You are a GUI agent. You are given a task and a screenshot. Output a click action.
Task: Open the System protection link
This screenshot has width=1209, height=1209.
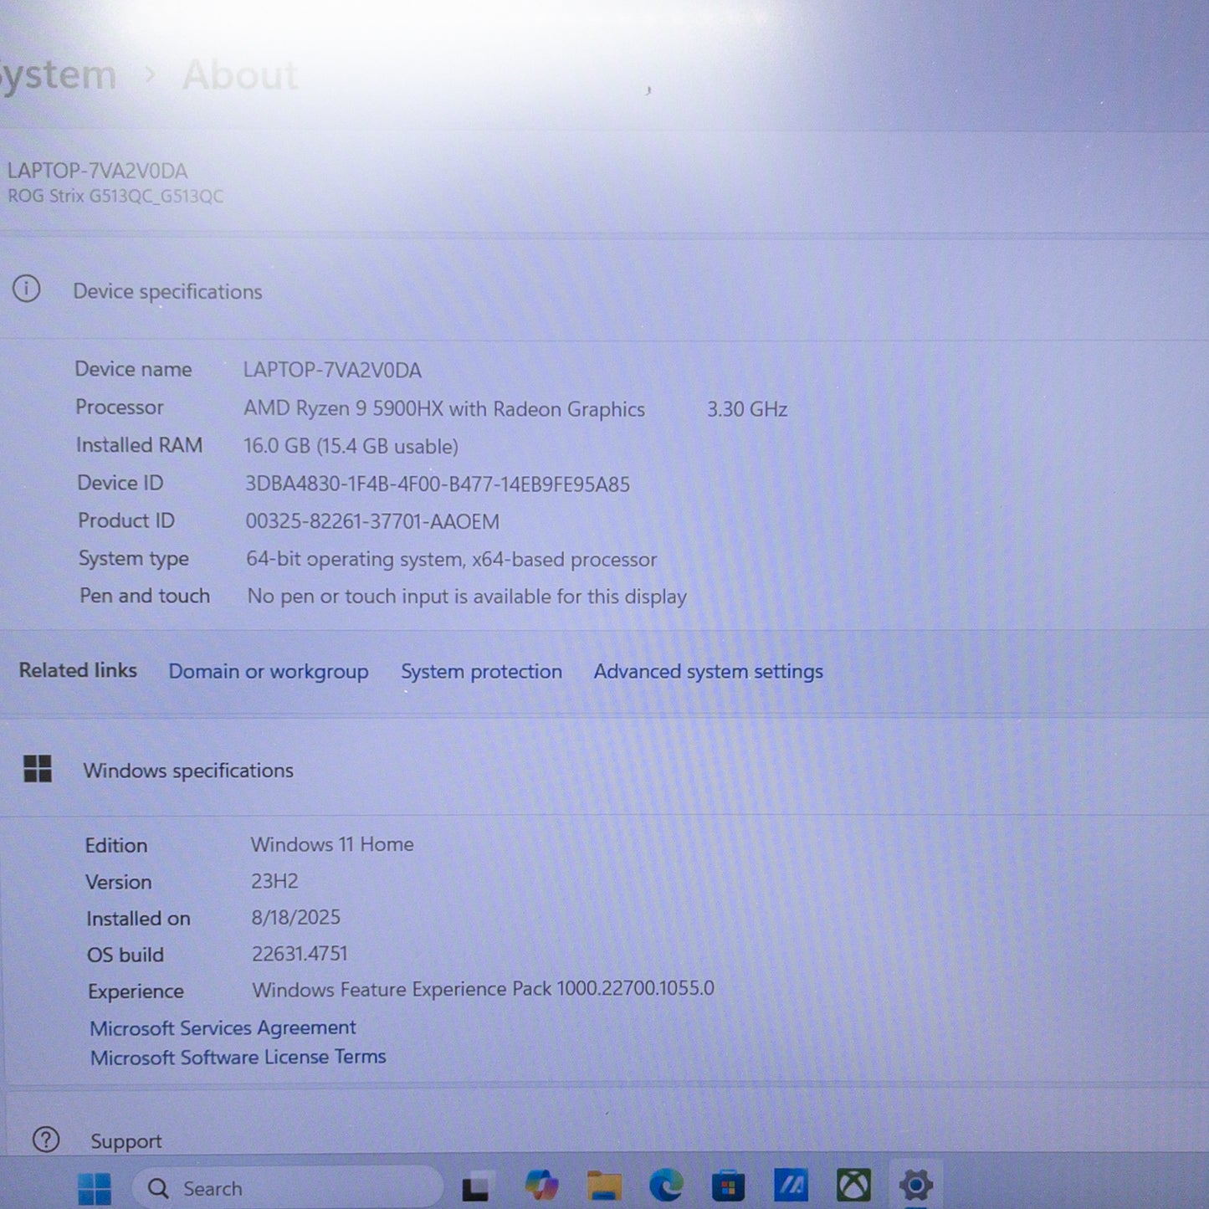pos(481,671)
